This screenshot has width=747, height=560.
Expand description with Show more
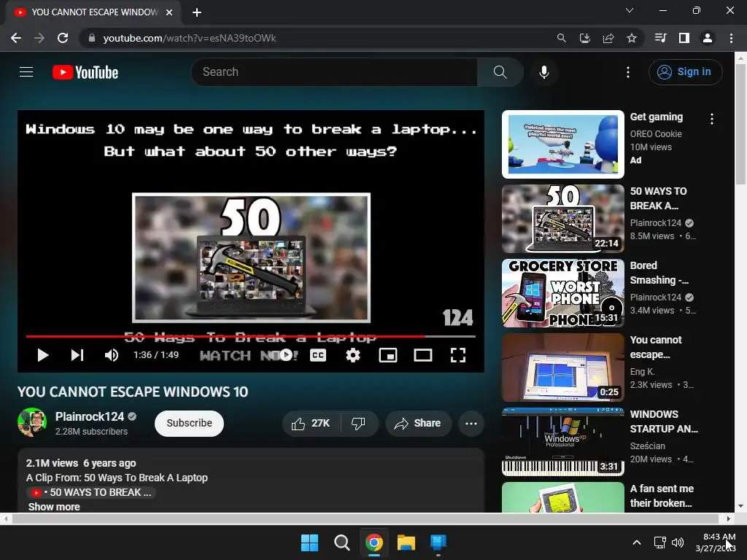[x=54, y=507]
